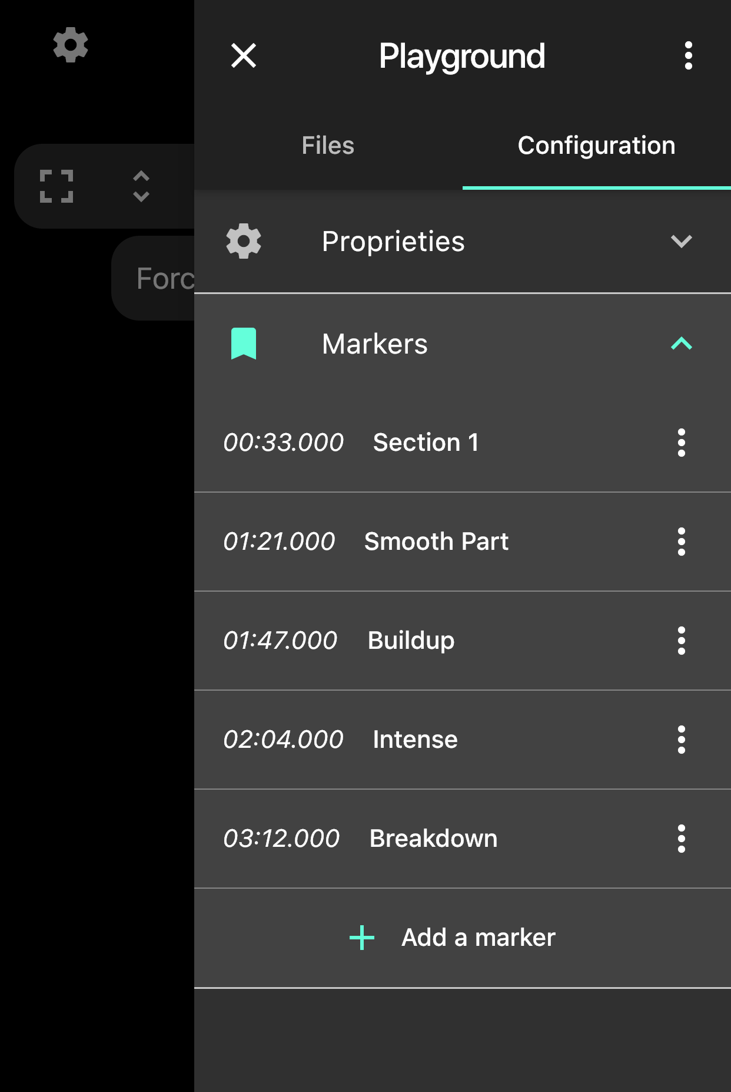Expand the Proprieties section chevron

click(681, 241)
